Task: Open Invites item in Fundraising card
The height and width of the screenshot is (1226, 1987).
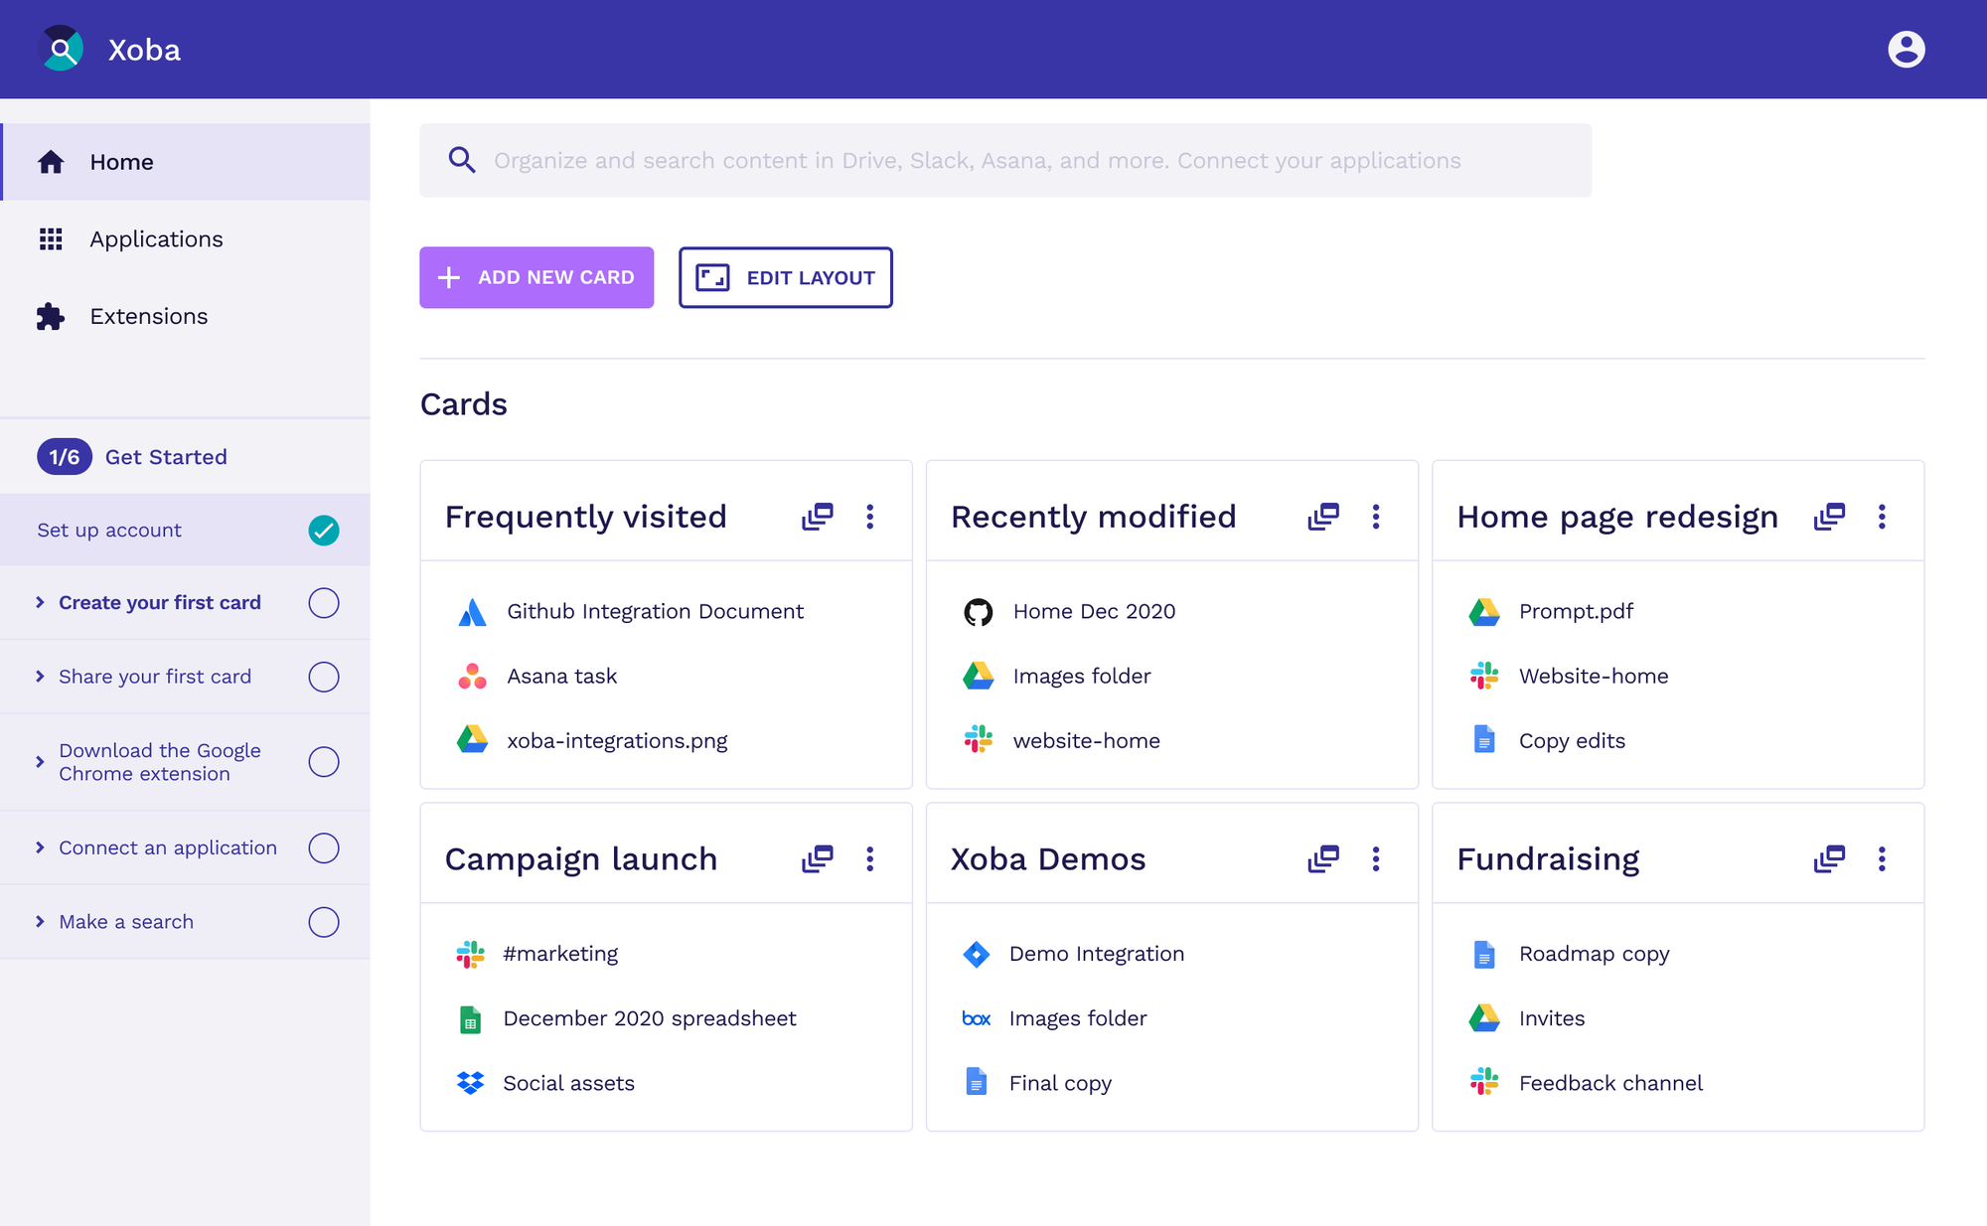Action: 1551,1018
